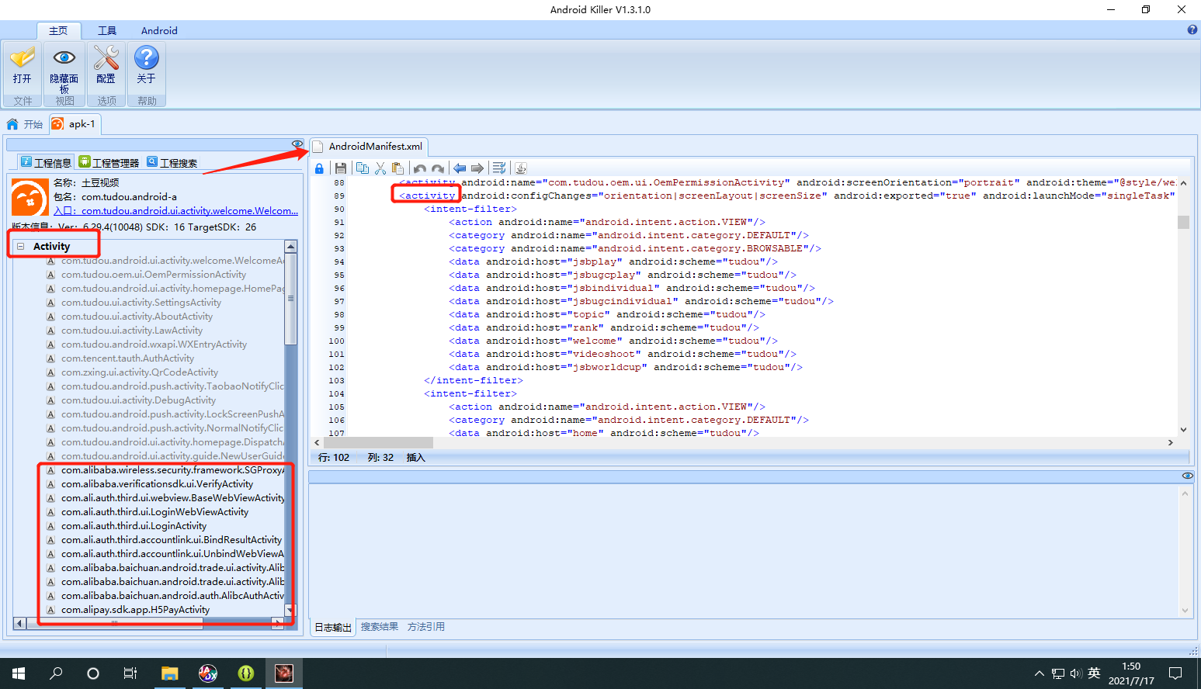Screen dimensions: 1201x689
Task: Undo with the editor undo arrow
Action: click(x=420, y=168)
